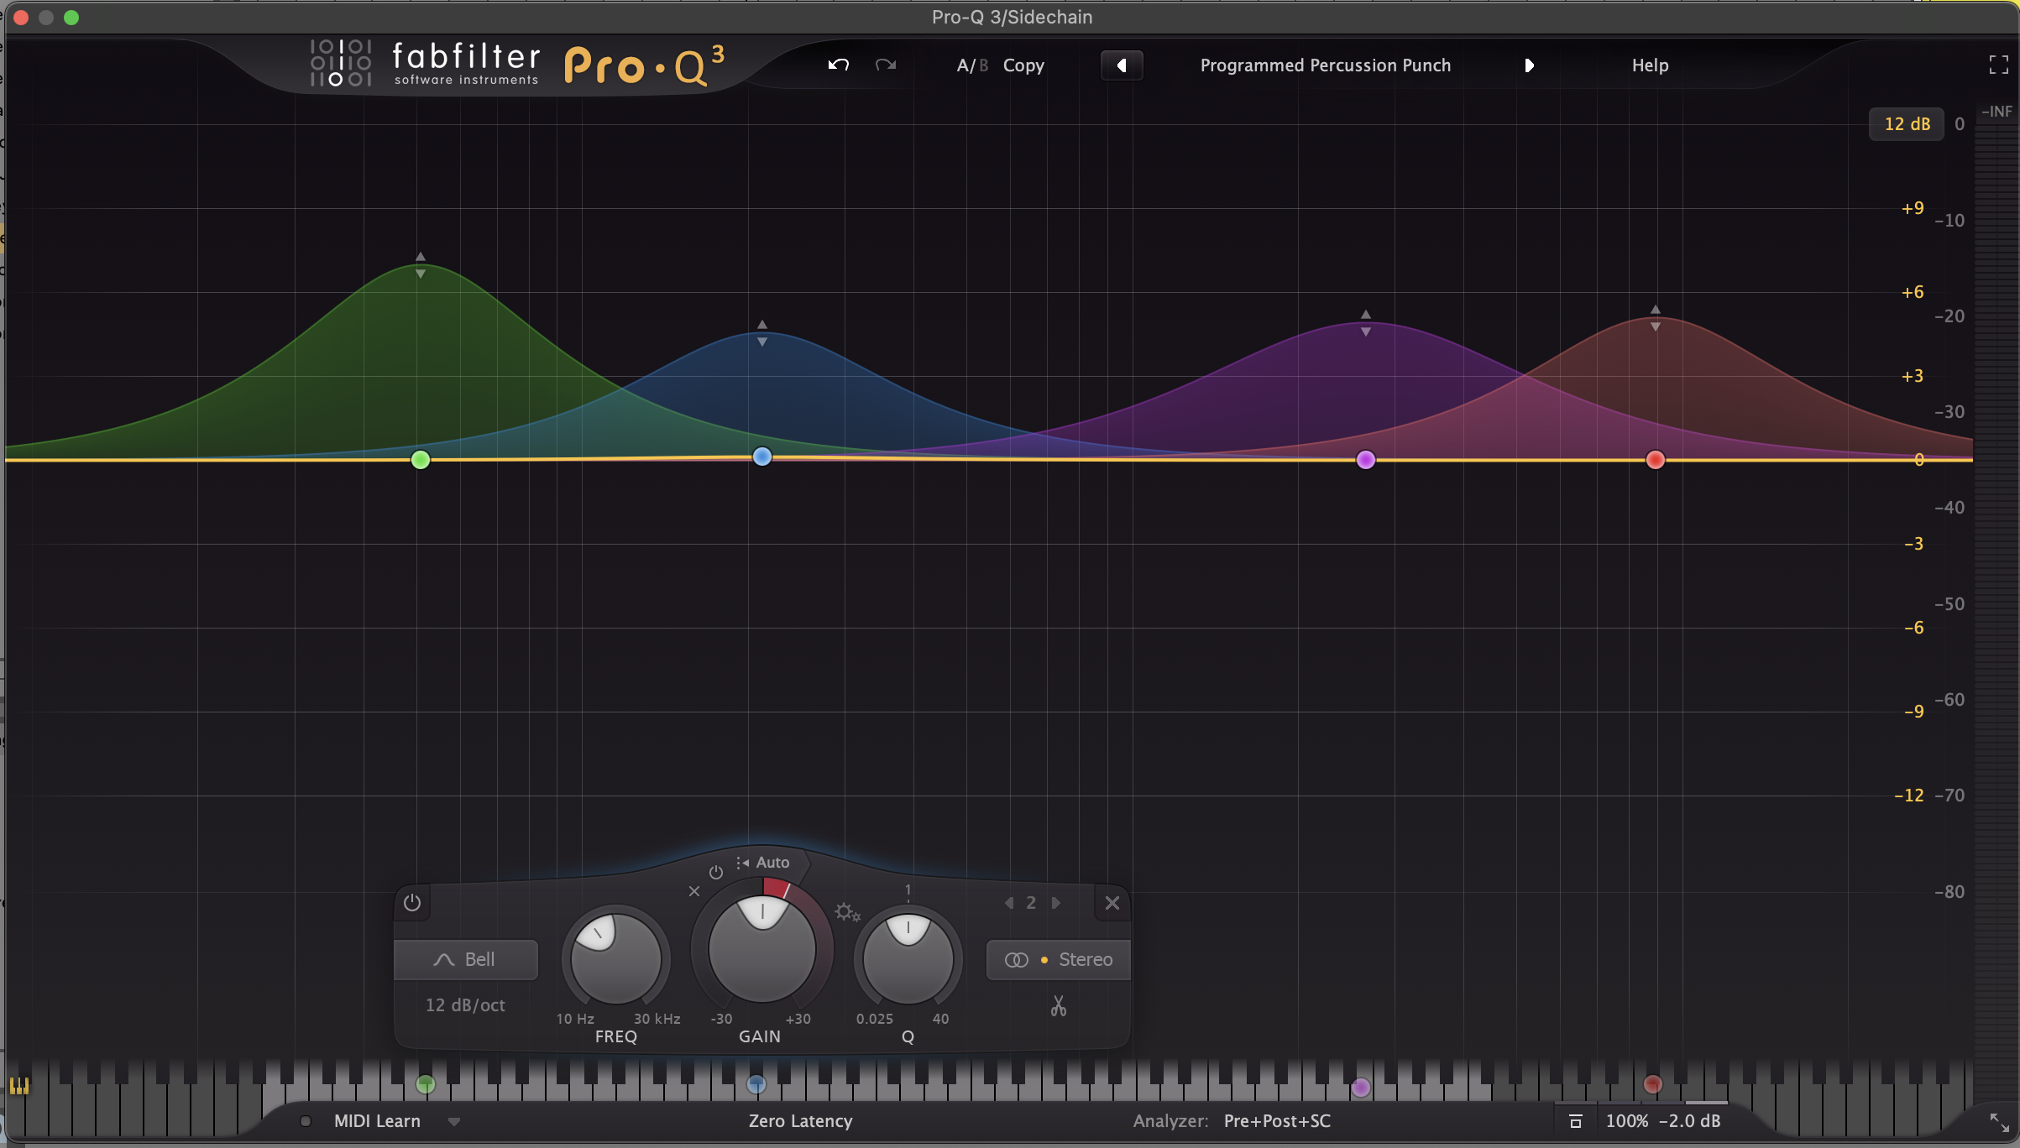Open gain-Q interaction gear settings

(x=846, y=912)
